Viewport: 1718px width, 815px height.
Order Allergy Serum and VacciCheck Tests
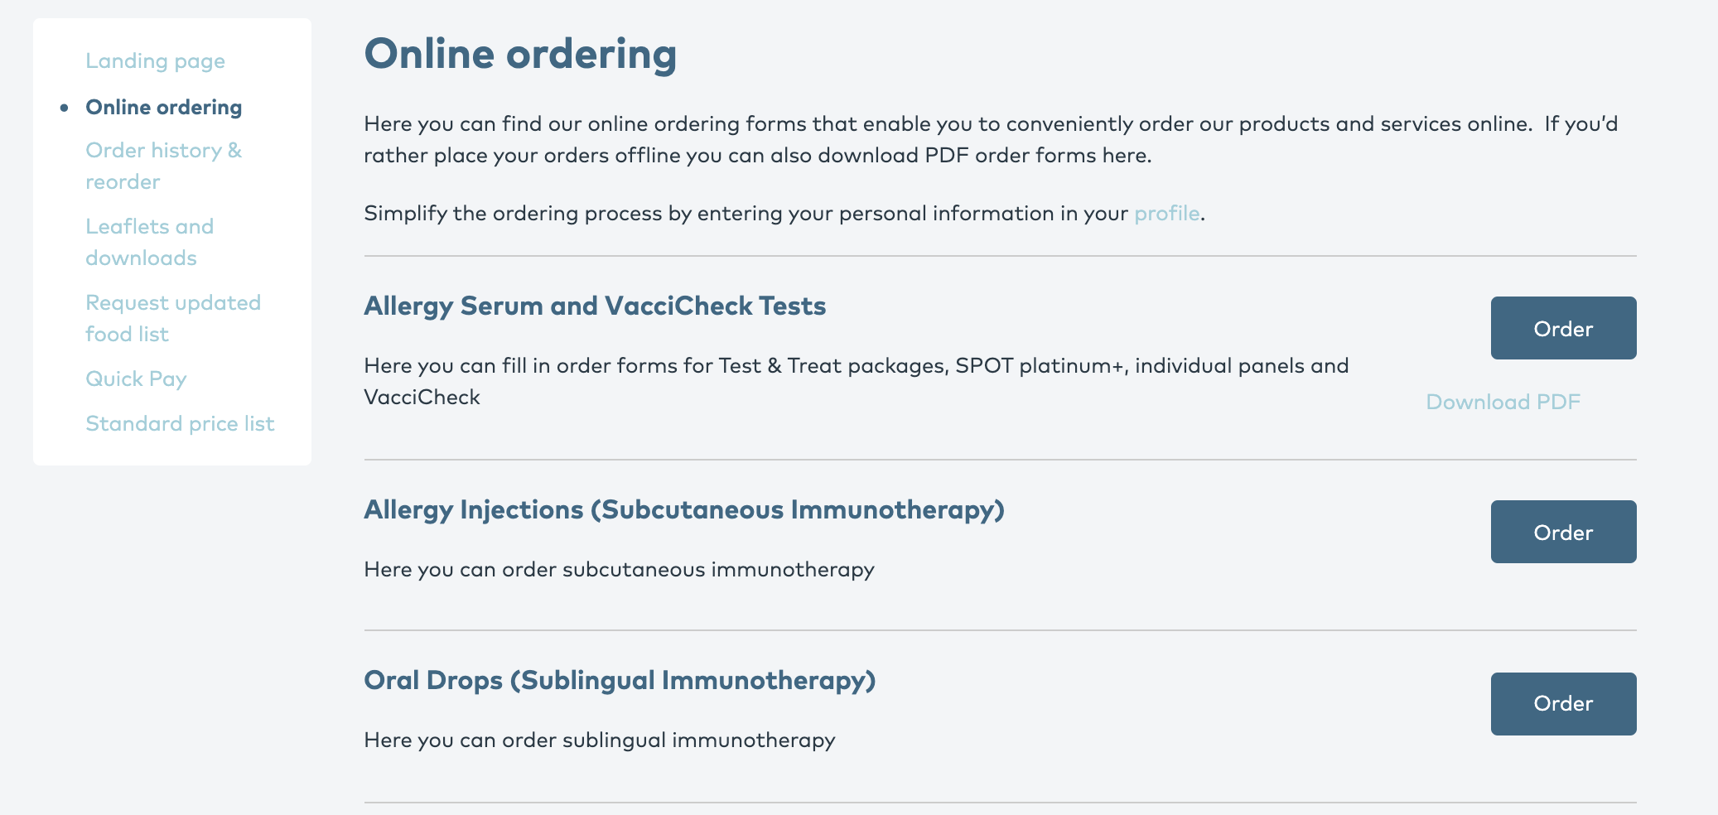coord(1563,328)
